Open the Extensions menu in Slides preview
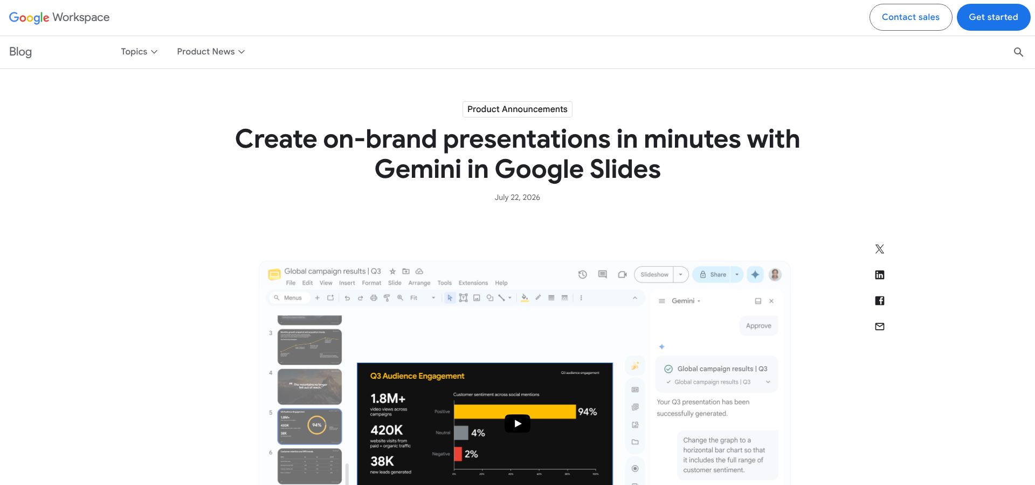The width and height of the screenshot is (1035, 485). (473, 283)
